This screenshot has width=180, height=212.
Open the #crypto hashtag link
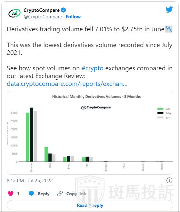click(x=93, y=68)
